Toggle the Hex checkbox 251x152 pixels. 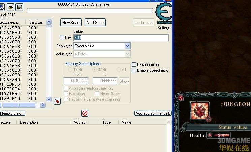click(x=62, y=37)
